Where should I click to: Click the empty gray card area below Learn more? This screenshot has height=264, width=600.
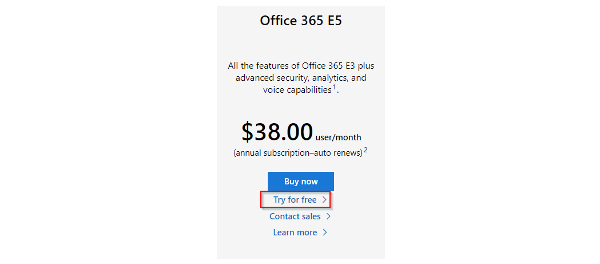coord(301,249)
